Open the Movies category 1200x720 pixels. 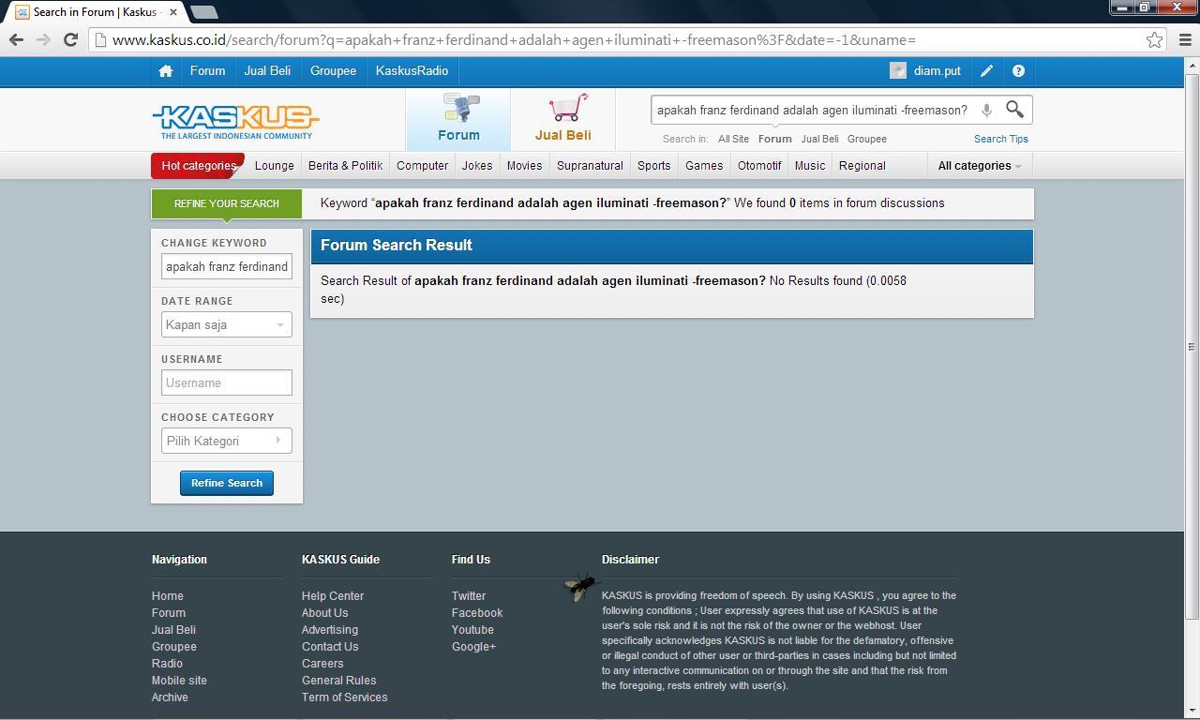[x=524, y=166]
